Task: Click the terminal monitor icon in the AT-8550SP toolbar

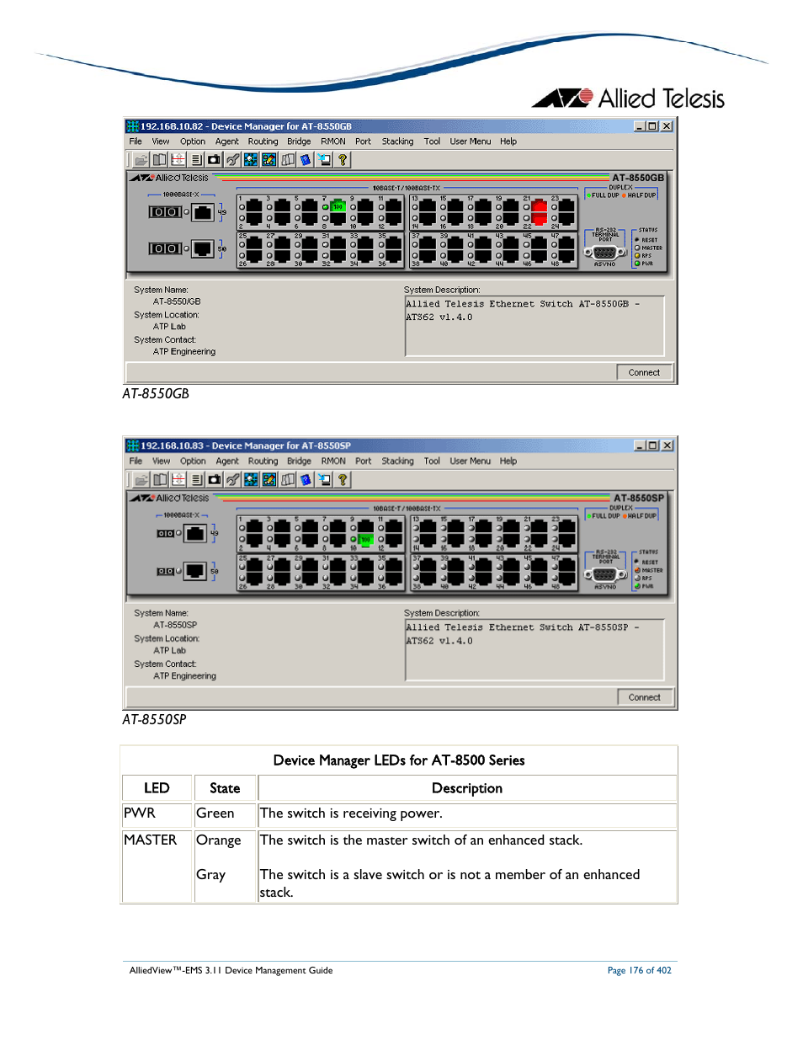Action: (324, 479)
